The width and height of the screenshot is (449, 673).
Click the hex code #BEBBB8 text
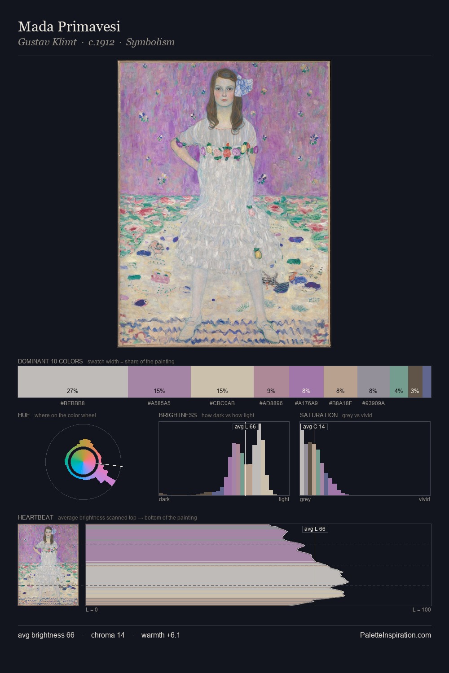pos(73,403)
